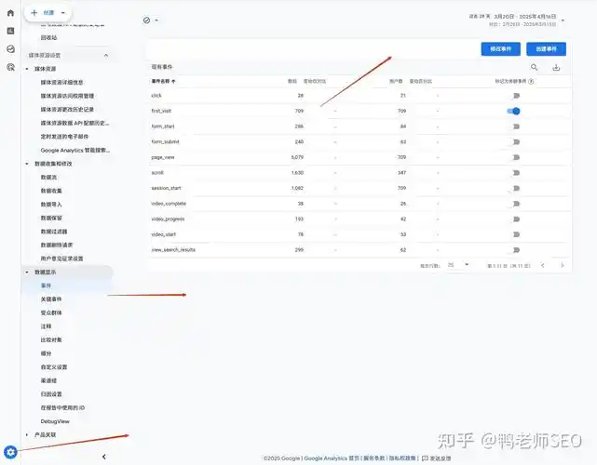Toggle key event switch for scroll
The width and height of the screenshot is (597, 465).
pos(516,173)
